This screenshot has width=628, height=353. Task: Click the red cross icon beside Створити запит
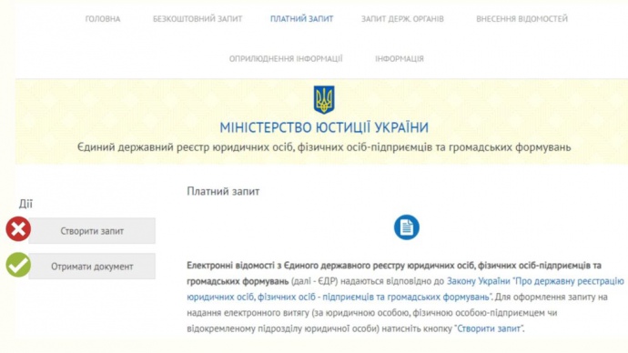pyautogui.click(x=18, y=229)
